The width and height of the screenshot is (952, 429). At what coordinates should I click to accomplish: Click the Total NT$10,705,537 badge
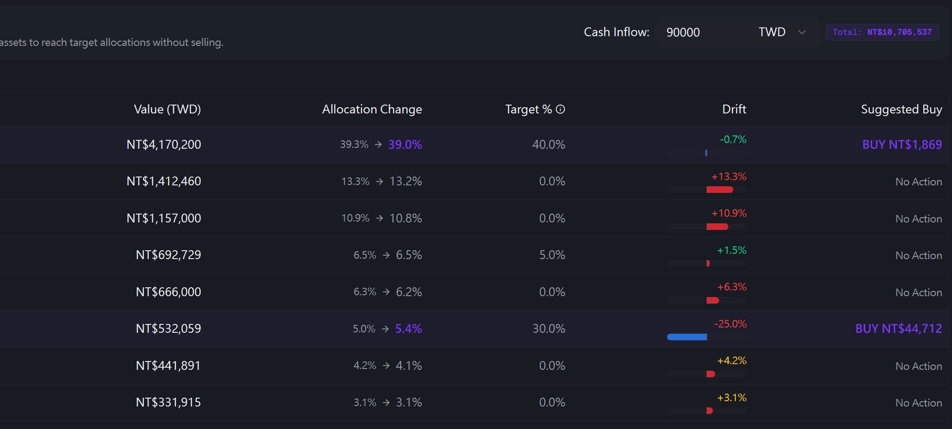point(882,32)
